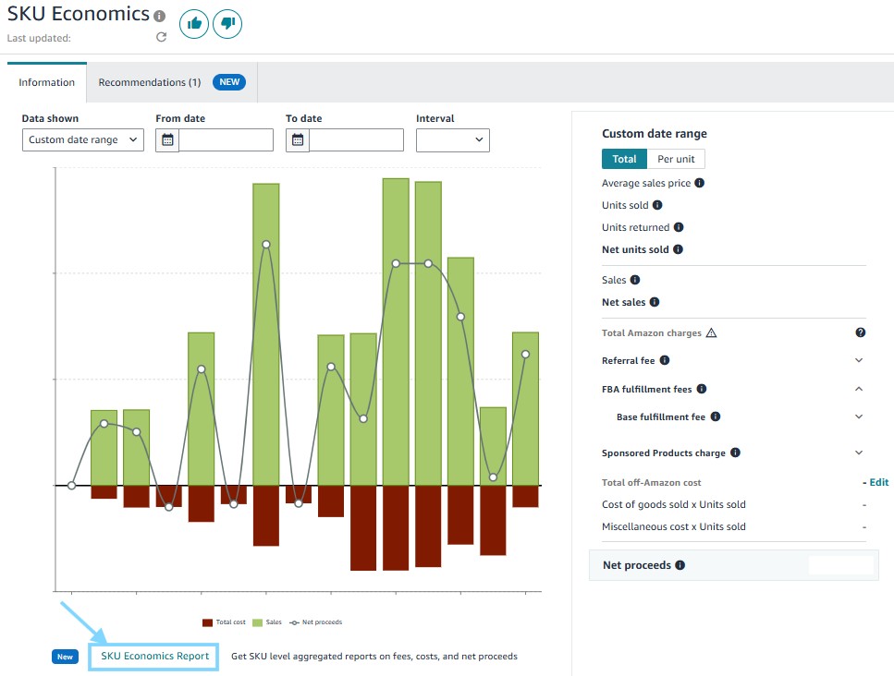This screenshot has width=894, height=676.
Task: Click info icon next to Average sales price
Action: 700,183
